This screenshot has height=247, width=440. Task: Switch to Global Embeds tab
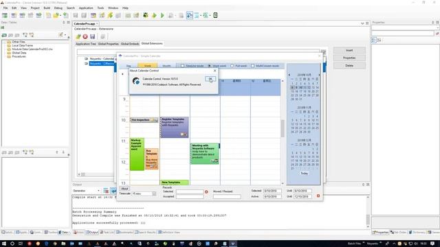tap(130, 44)
